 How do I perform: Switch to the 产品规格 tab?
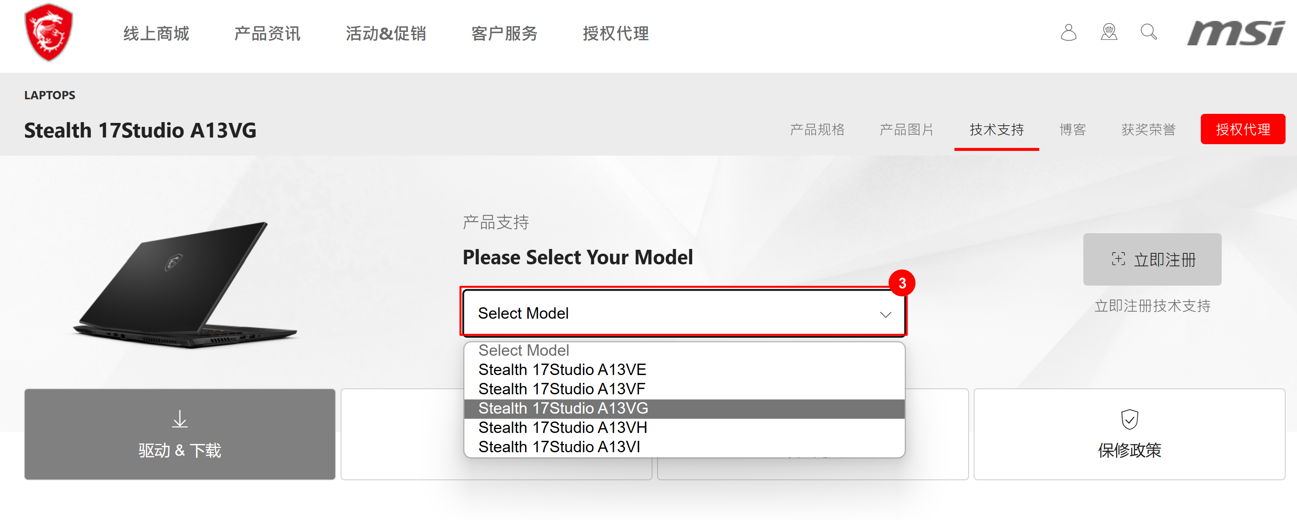click(x=818, y=130)
